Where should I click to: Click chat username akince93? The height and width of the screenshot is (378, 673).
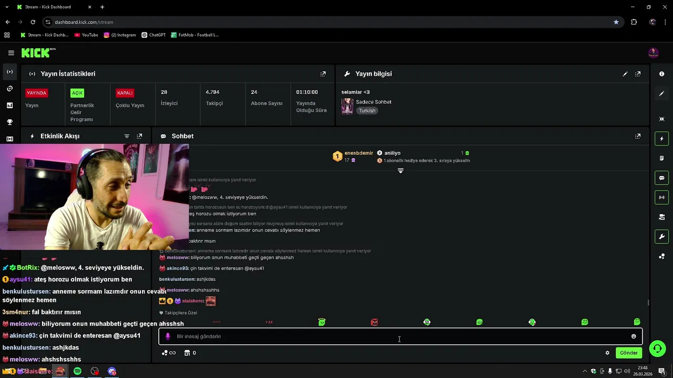178,268
